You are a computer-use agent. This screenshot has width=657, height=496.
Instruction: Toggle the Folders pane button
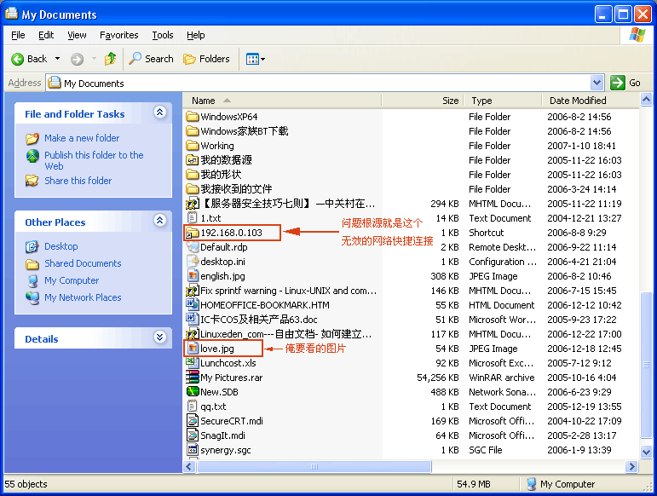point(206,59)
